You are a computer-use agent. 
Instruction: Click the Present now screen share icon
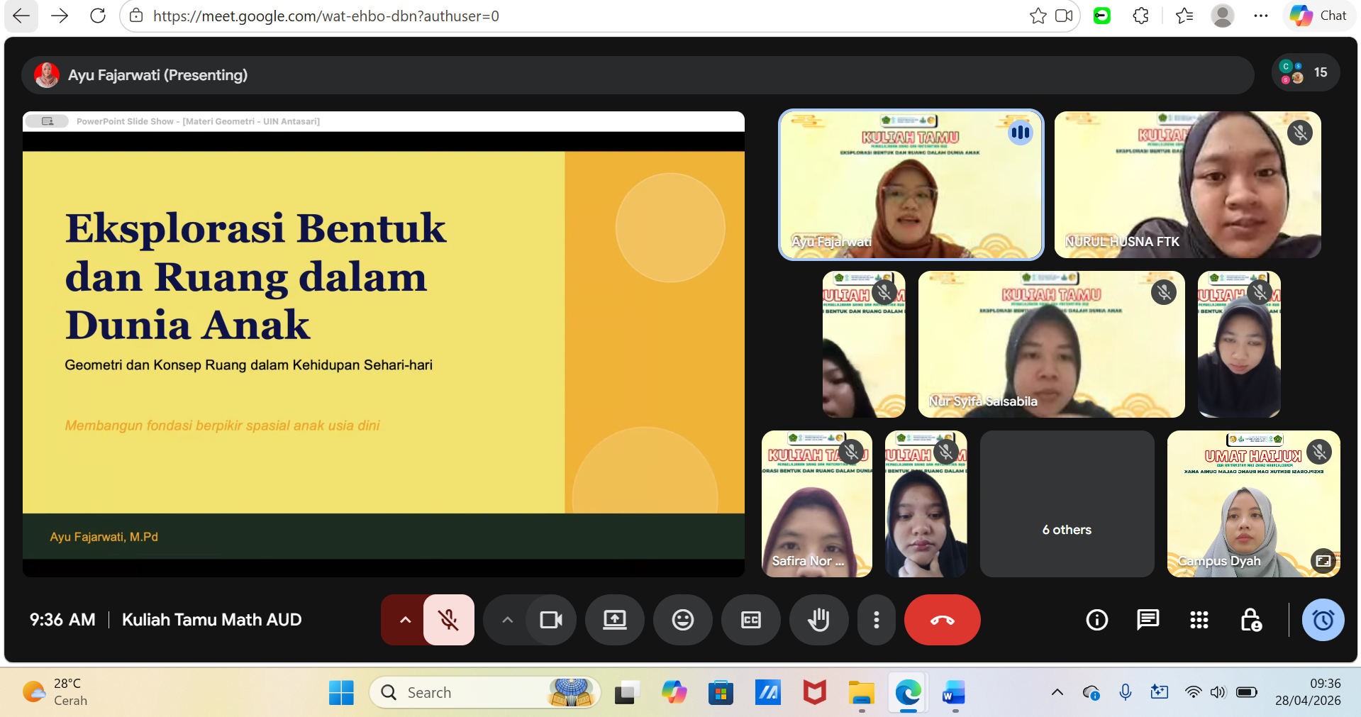pyautogui.click(x=615, y=620)
